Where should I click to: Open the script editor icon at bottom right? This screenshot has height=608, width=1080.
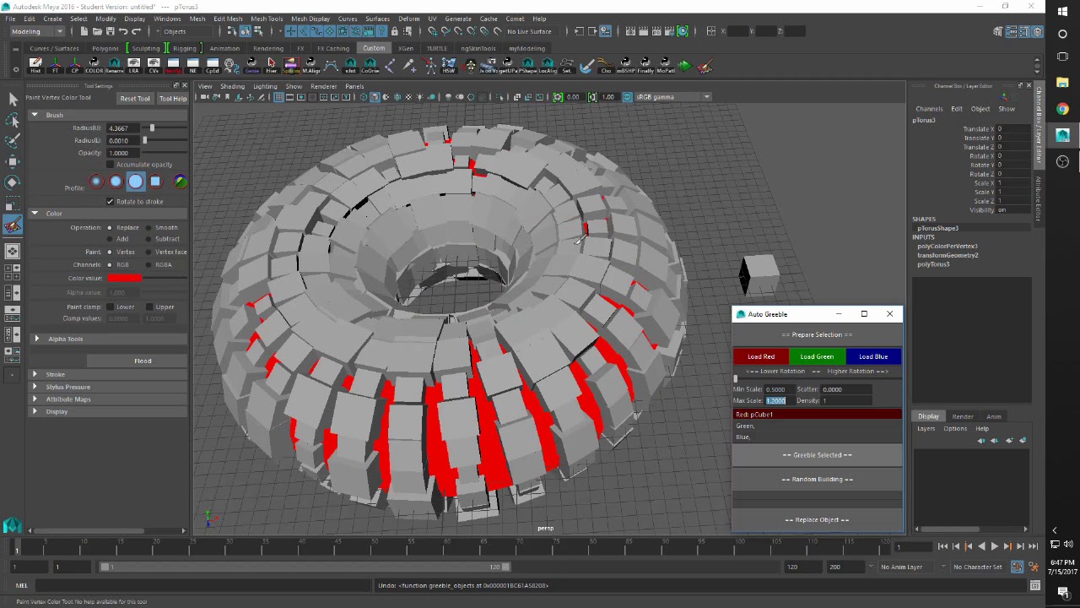[x=1034, y=585]
